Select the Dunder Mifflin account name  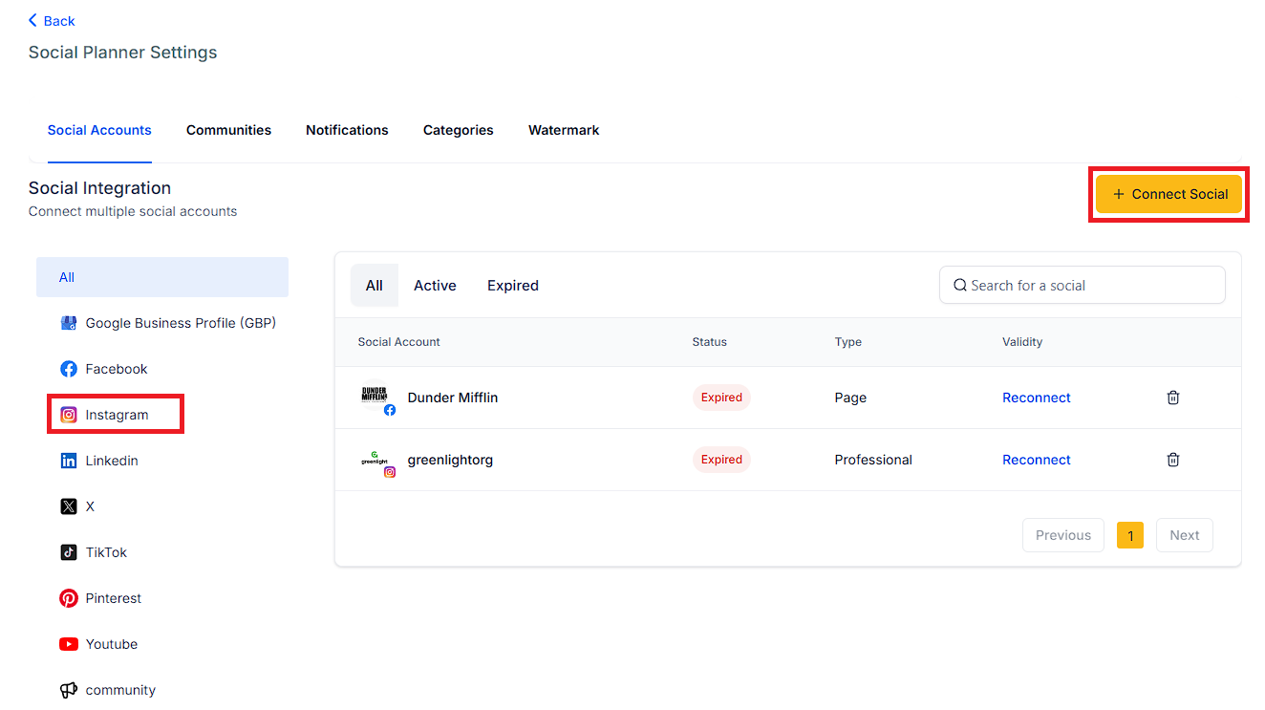(453, 398)
